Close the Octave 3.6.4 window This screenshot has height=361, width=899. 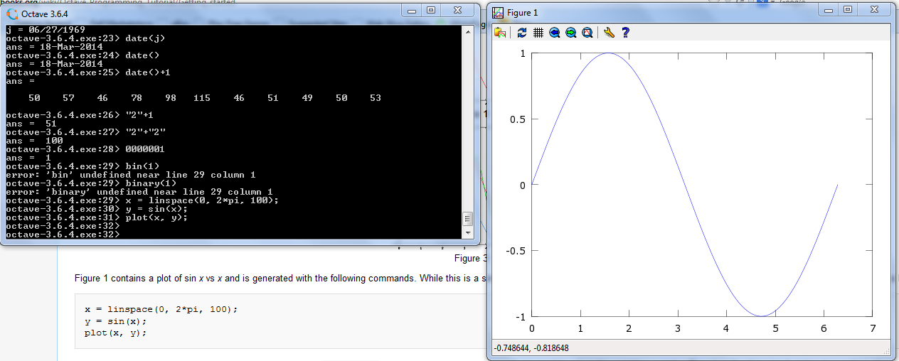(458, 10)
